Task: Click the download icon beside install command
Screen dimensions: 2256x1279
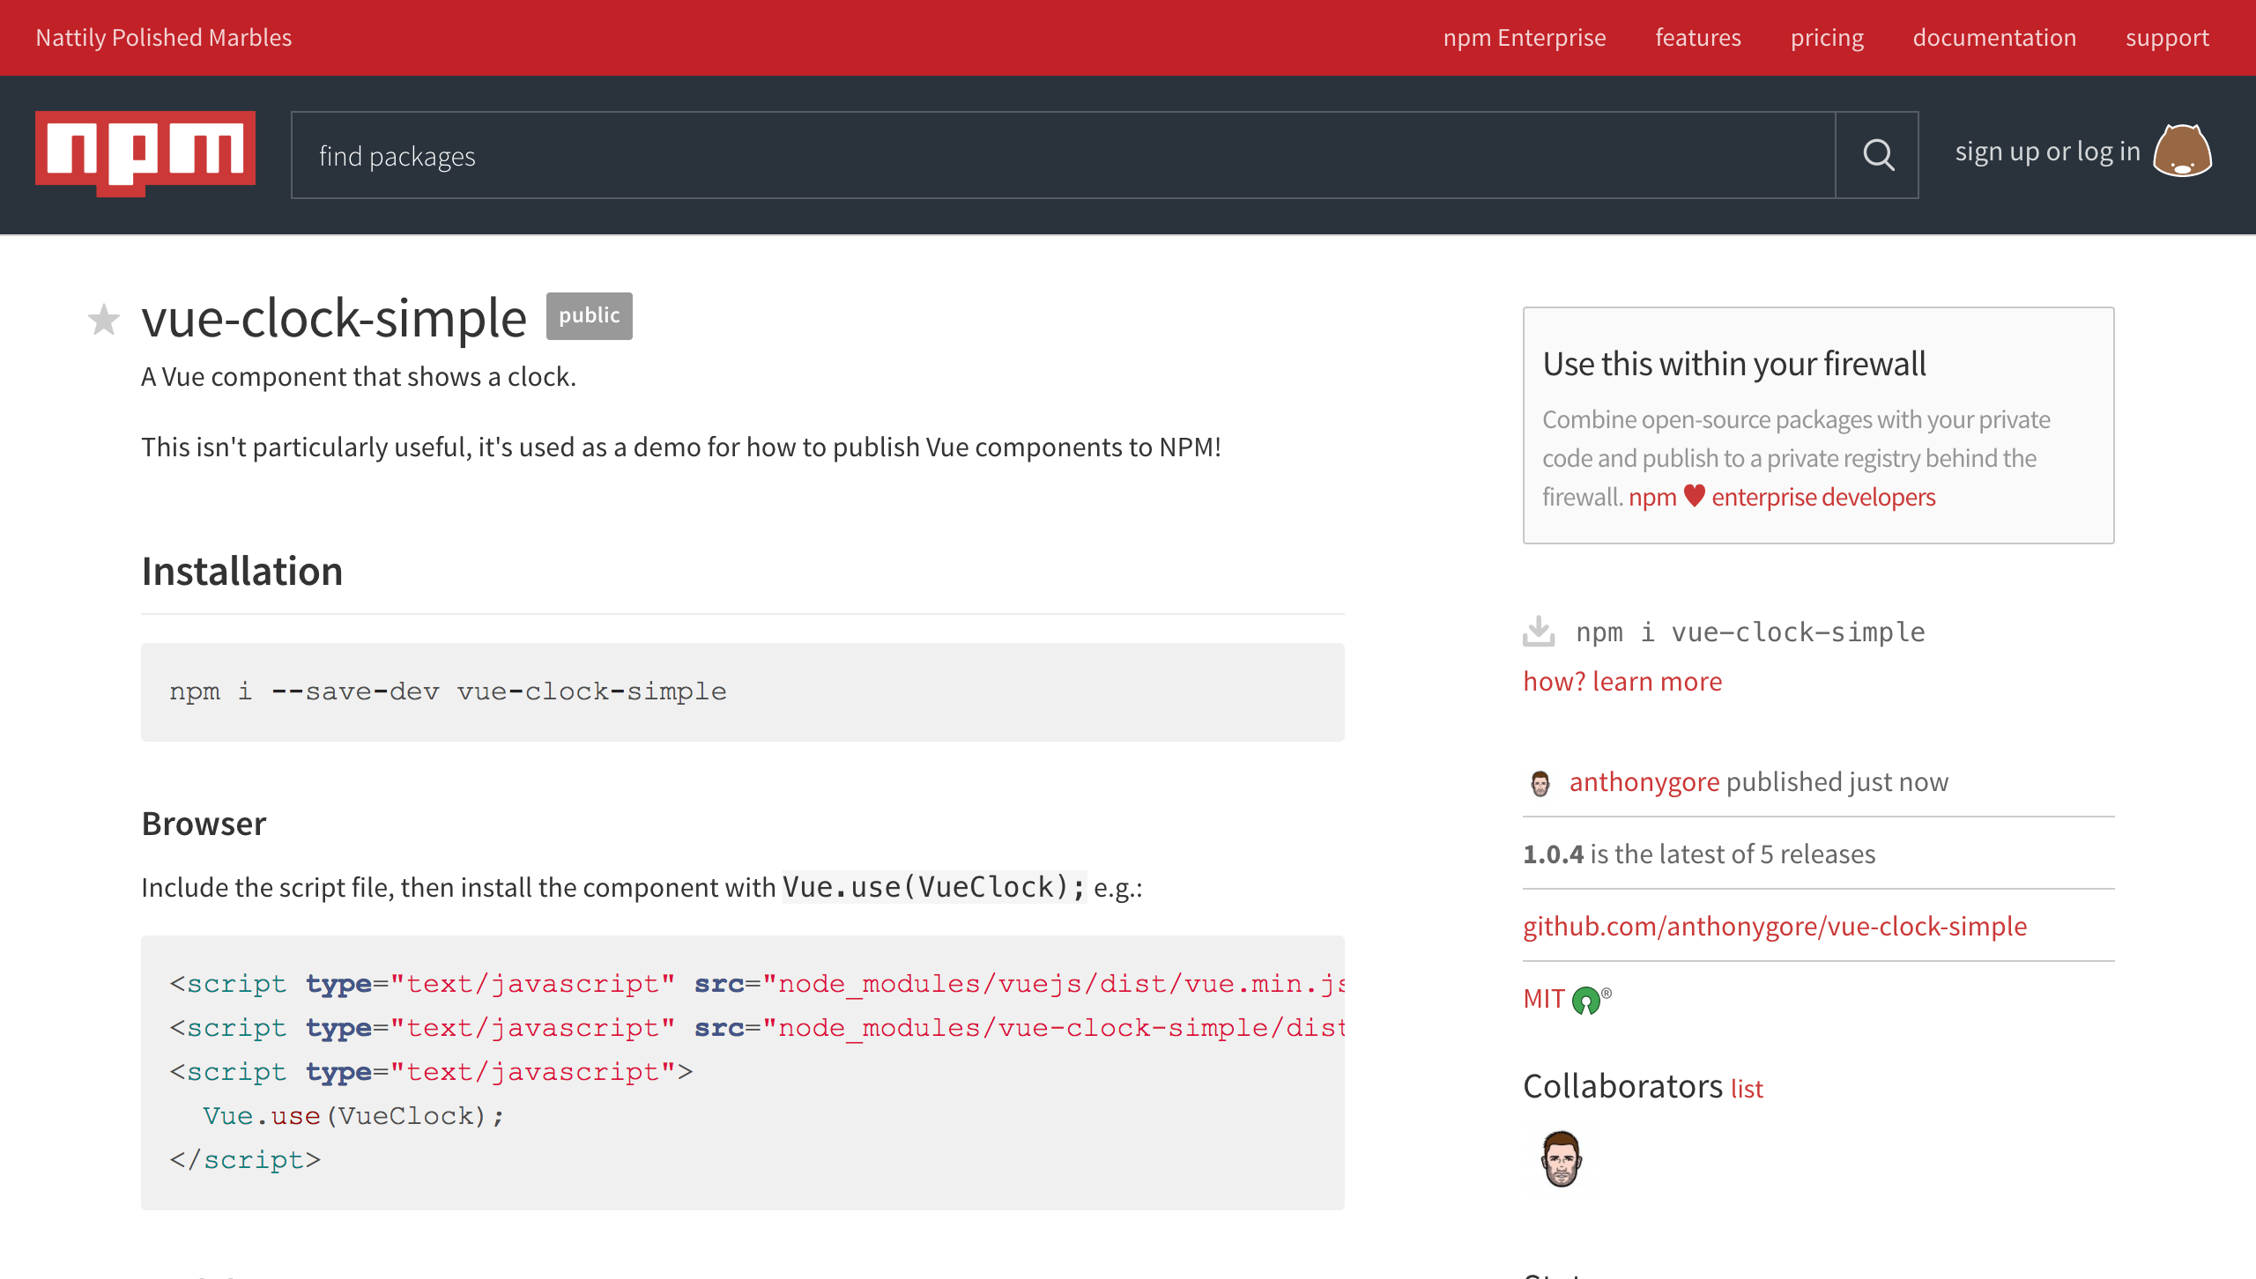Action: tap(1538, 631)
